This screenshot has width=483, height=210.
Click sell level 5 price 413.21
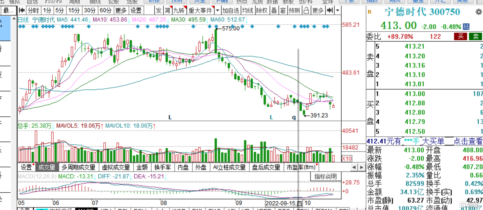[x=415, y=47]
